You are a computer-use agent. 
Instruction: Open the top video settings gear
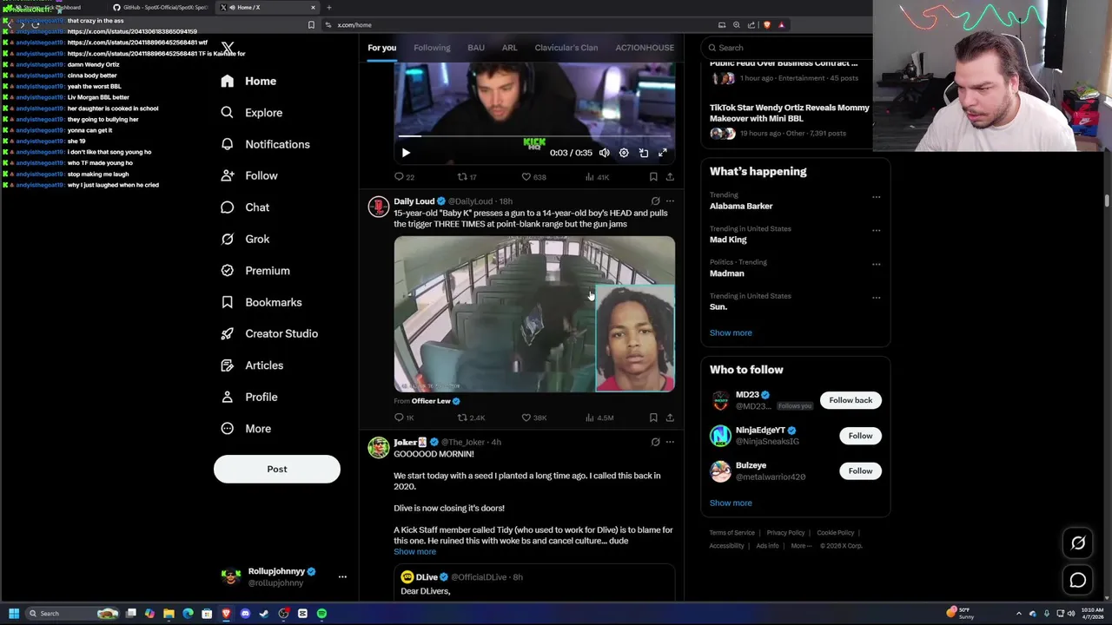pyautogui.click(x=624, y=153)
